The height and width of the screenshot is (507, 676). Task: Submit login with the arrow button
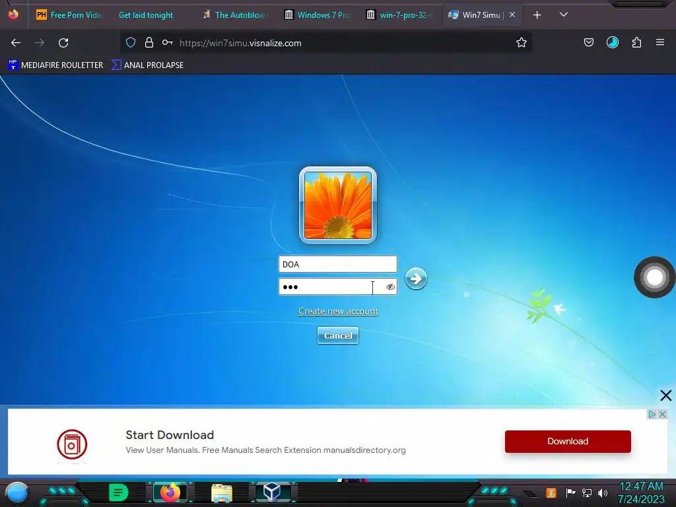tap(416, 279)
